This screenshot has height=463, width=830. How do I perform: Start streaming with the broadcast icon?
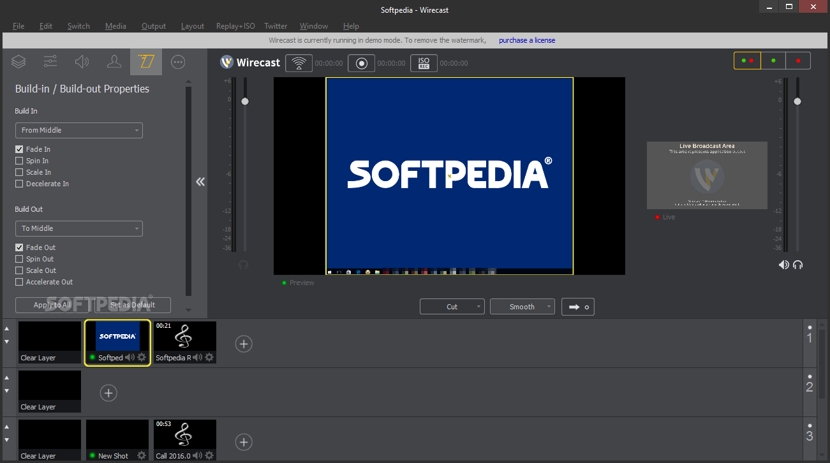299,63
